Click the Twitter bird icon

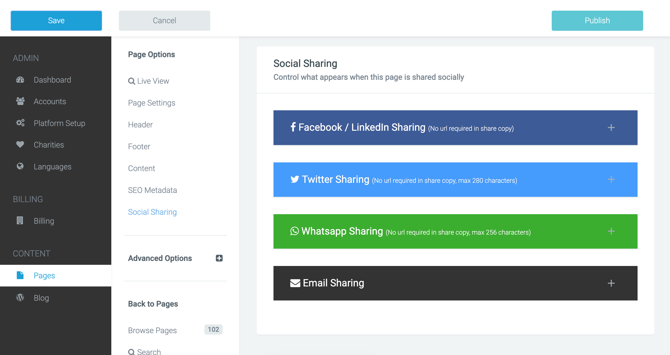tap(295, 179)
